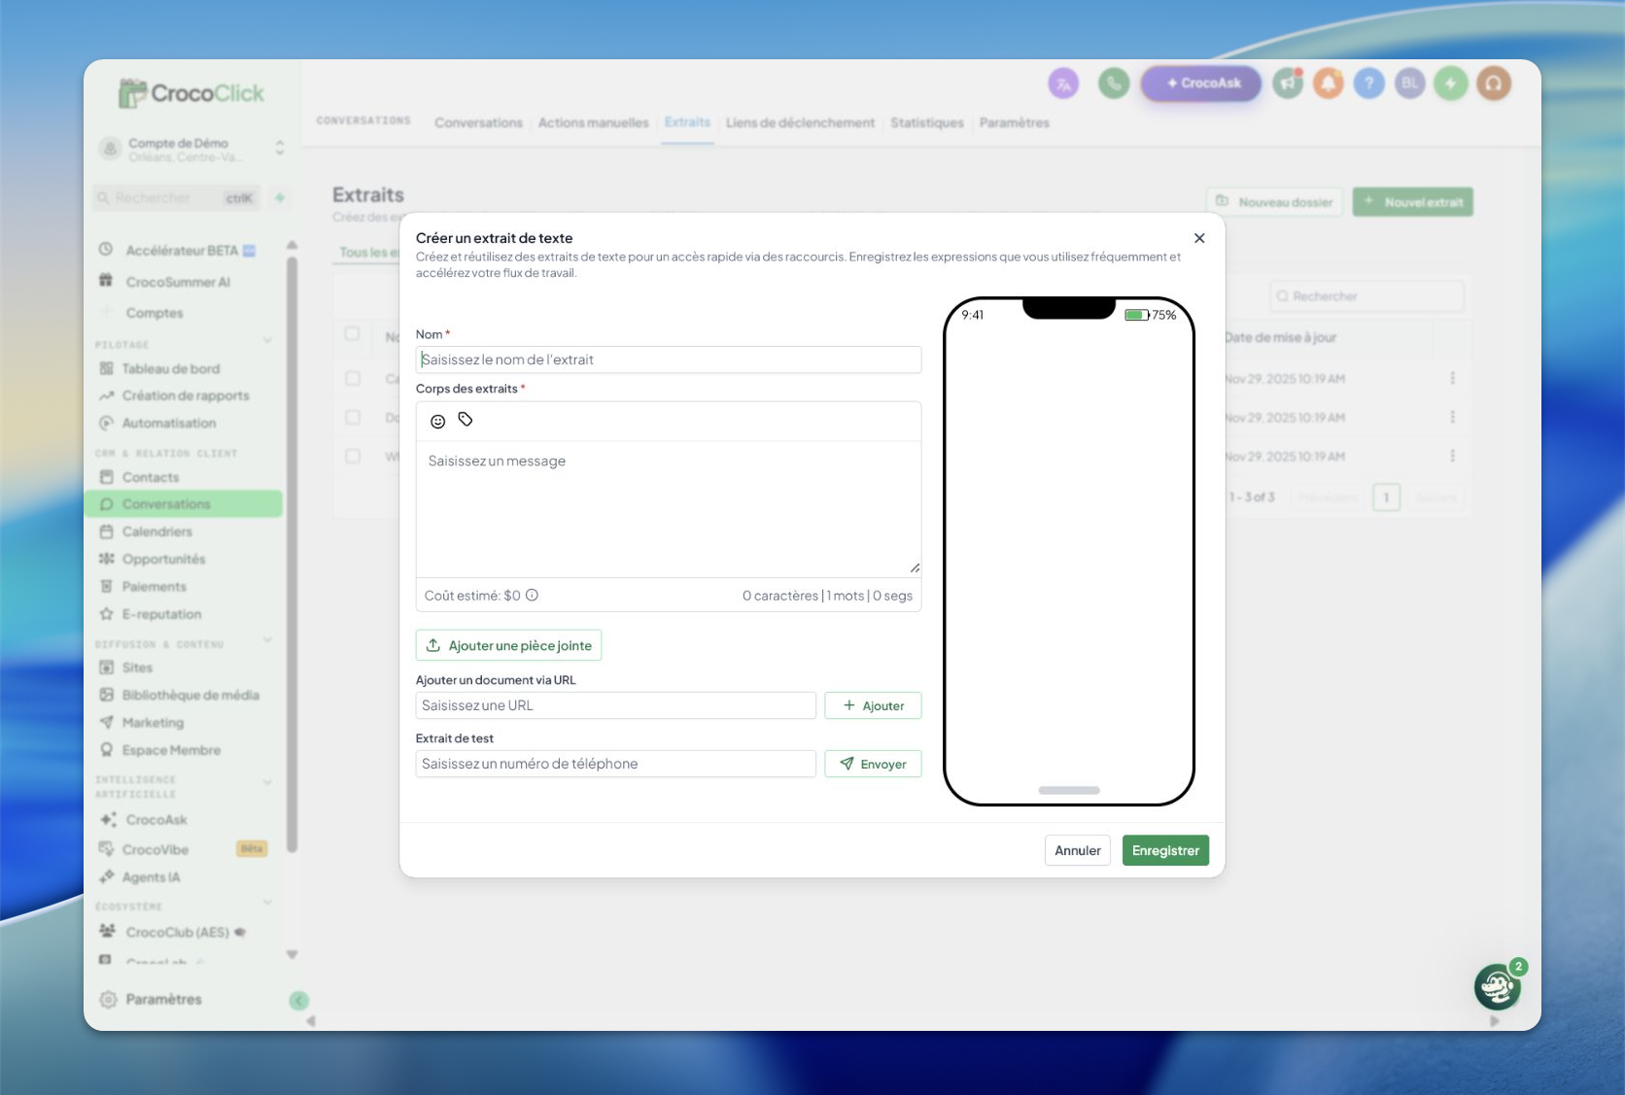Viewport: 1625px width, 1095px height.
Task: Open the crocodile chat widget
Action: [1498, 987]
